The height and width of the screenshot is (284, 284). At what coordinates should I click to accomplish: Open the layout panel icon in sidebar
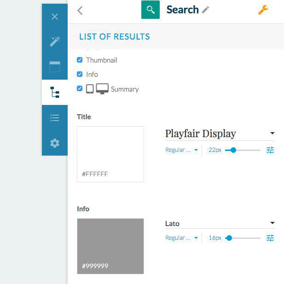point(55,67)
